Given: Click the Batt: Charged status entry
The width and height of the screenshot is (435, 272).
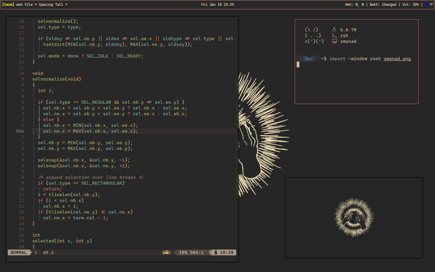Looking at the screenshot, I should pos(382,5).
